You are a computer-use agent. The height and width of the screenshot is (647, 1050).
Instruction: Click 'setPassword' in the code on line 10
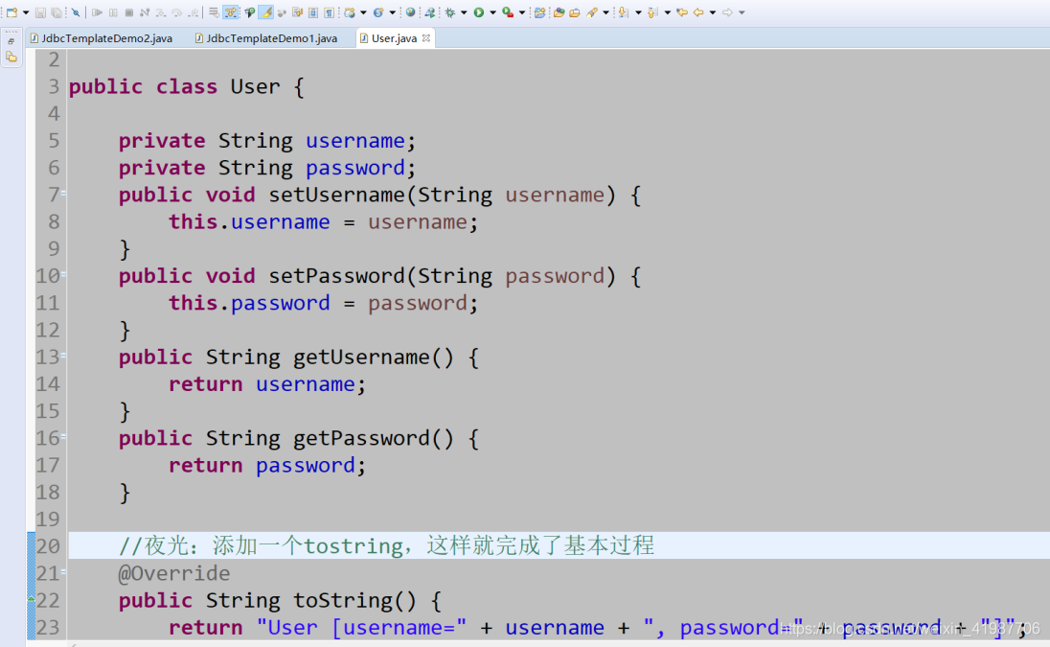pyautogui.click(x=336, y=276)
